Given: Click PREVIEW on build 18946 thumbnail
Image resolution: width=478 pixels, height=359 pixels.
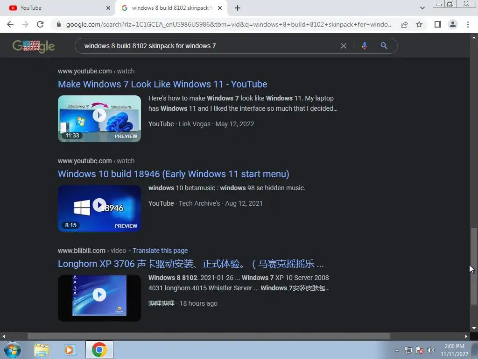Looking at the screenshot, I should tap(126, 226).
